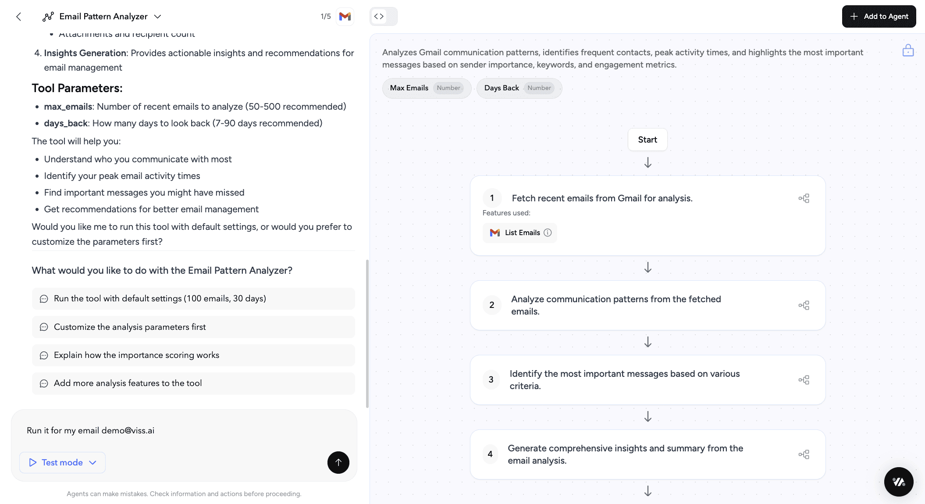Screen dimensions: 925x504
Task: Click the back arrow icon
Action: (18, 17)
